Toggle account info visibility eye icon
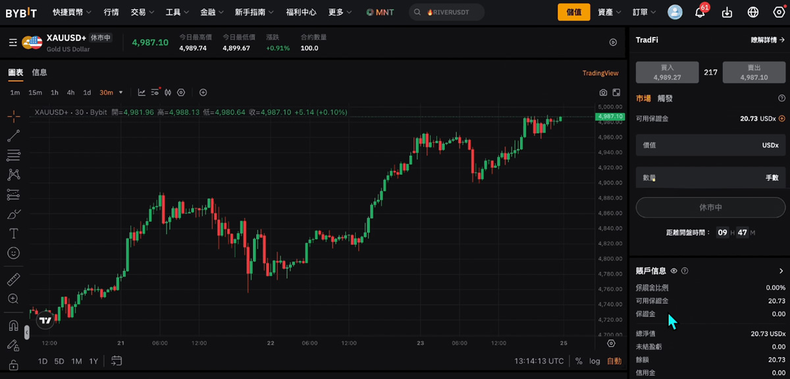The height and width of the screenshot is (379, 790). pyautogui.click(x=674, y=271)
